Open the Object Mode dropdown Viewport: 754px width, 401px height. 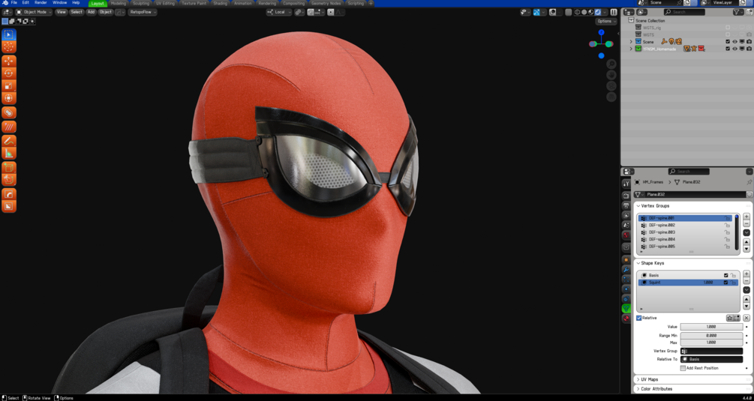coord(33,12)
